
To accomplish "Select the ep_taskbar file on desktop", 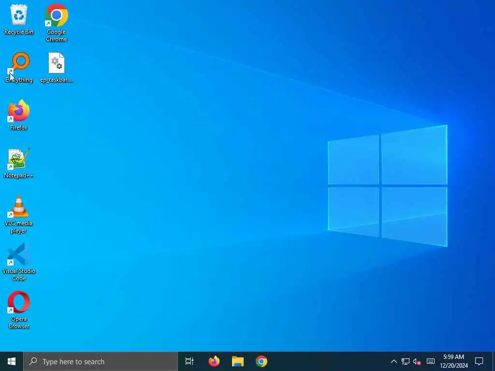I will tap(57, 68).
